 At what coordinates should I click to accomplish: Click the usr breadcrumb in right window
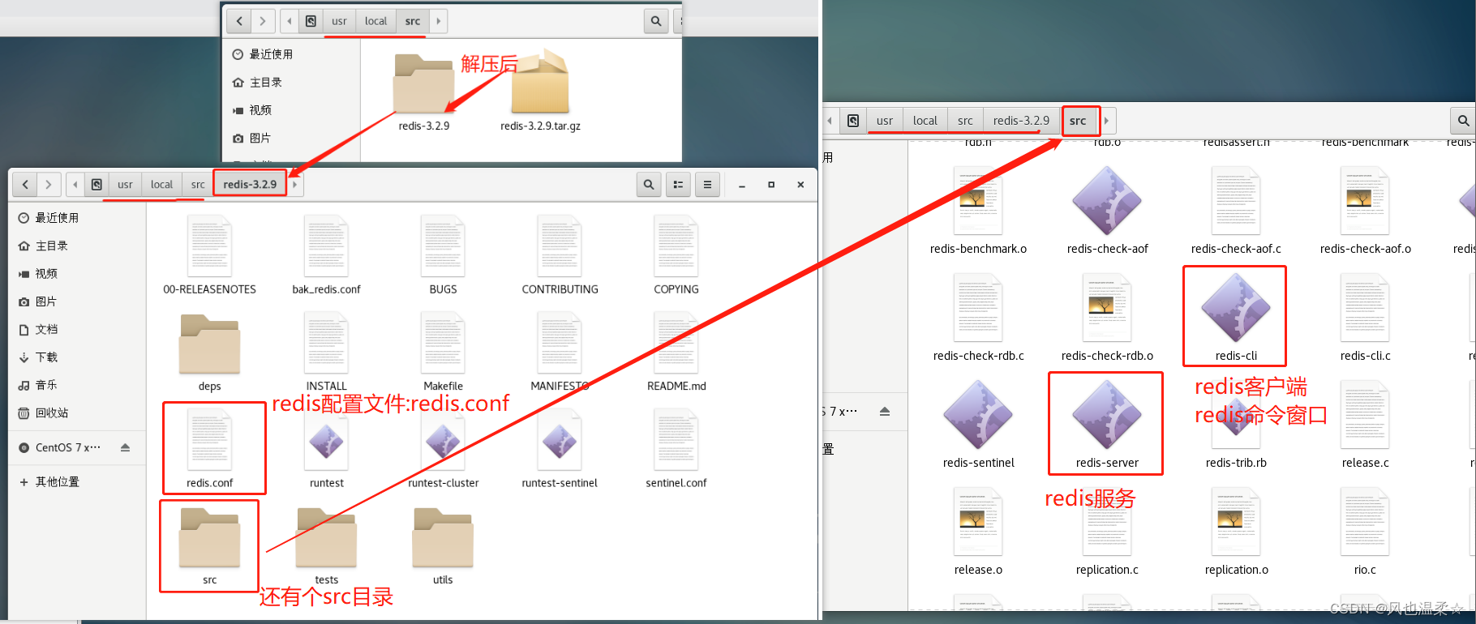pos(885,121)
